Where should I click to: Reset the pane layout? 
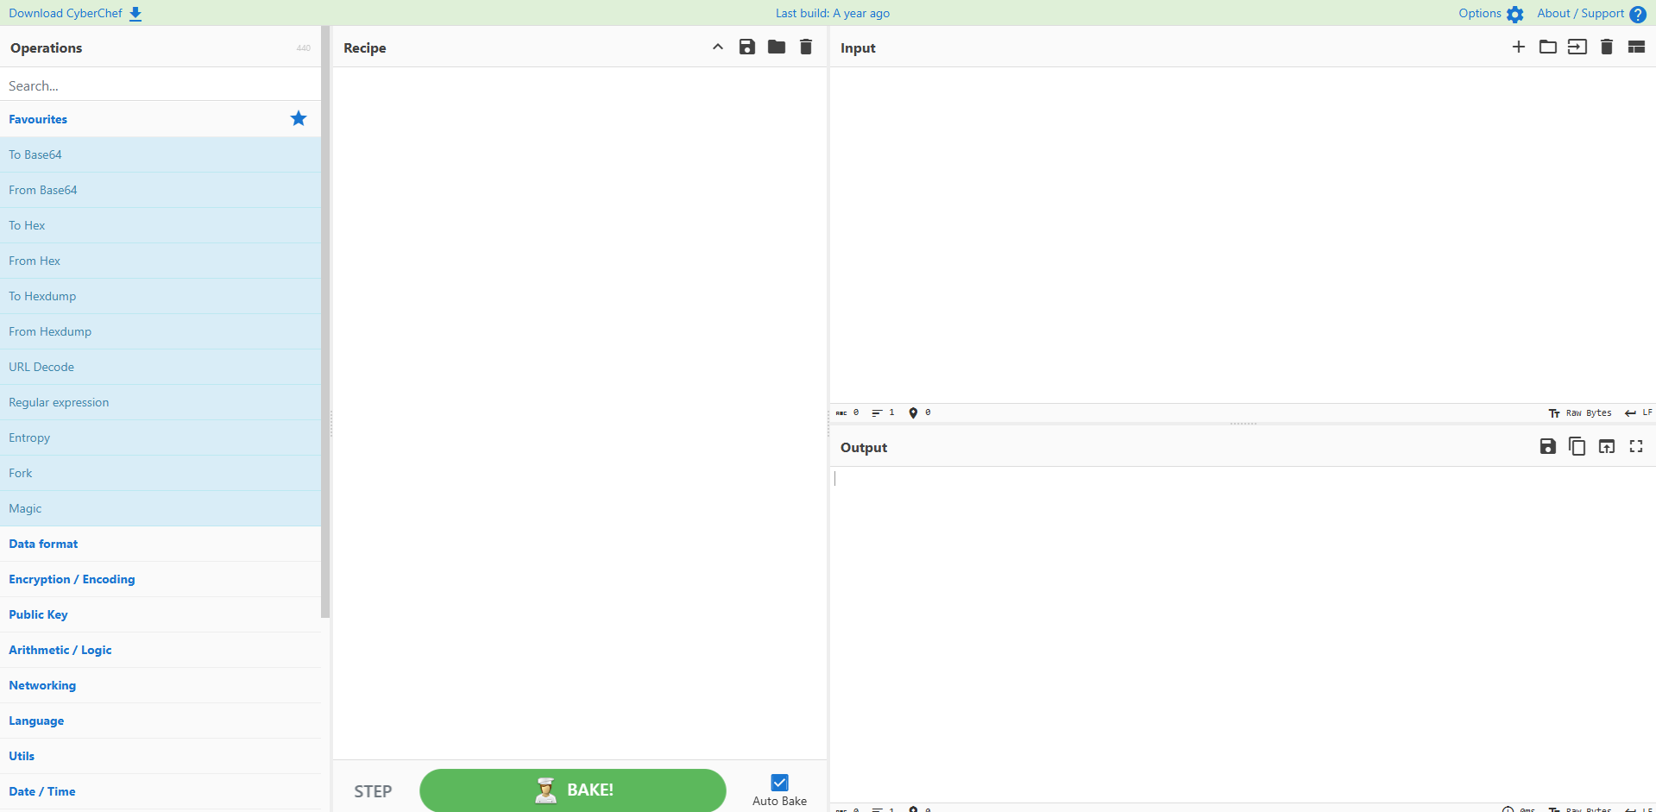(x=1636, y=47)
